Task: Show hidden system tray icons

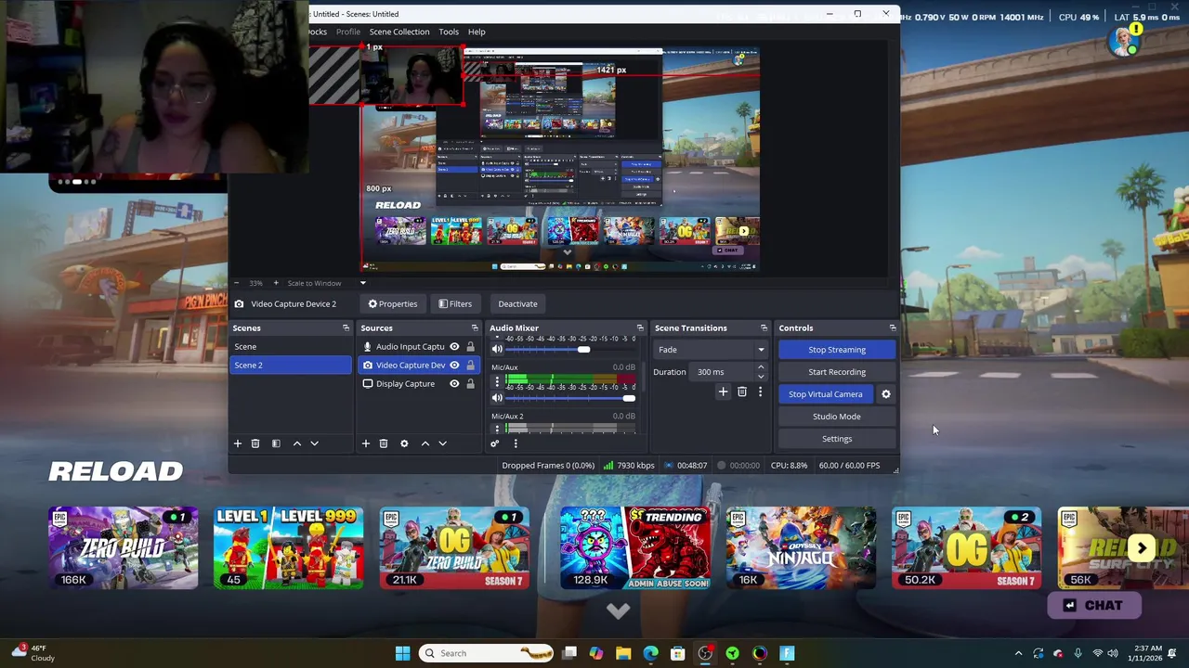Action: click(1018, 653)
